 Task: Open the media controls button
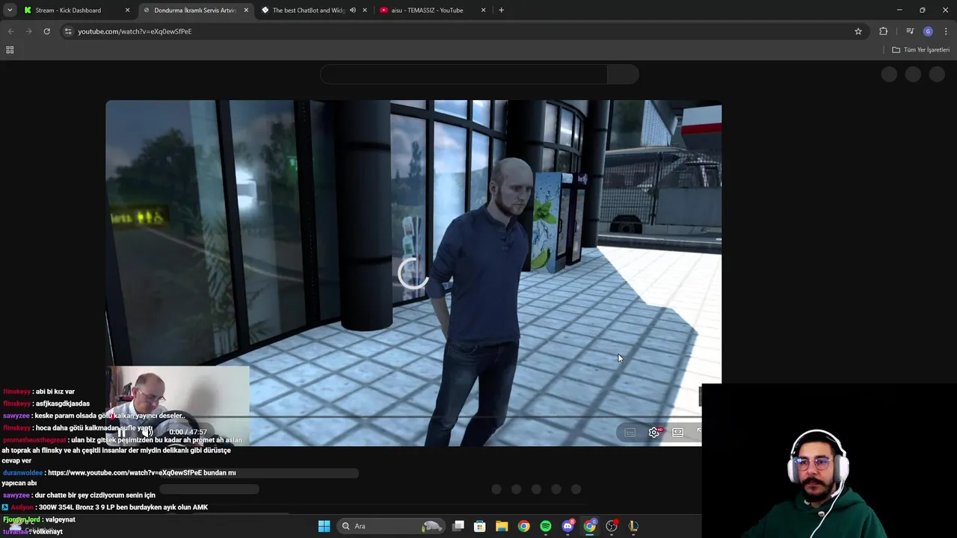(x=910, y=31)
